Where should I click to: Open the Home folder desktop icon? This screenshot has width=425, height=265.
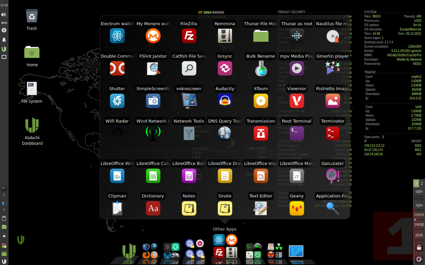pyautogui.click(x=32, y=52)
